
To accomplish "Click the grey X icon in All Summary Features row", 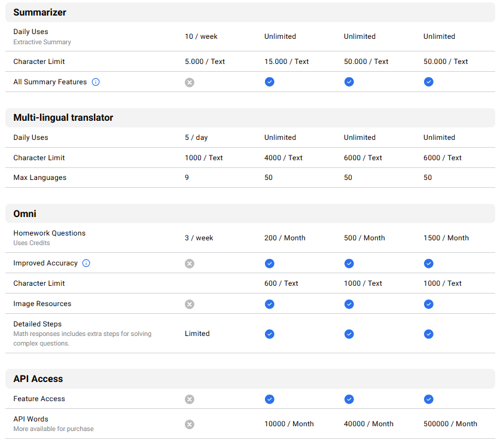I will (190, 82).
